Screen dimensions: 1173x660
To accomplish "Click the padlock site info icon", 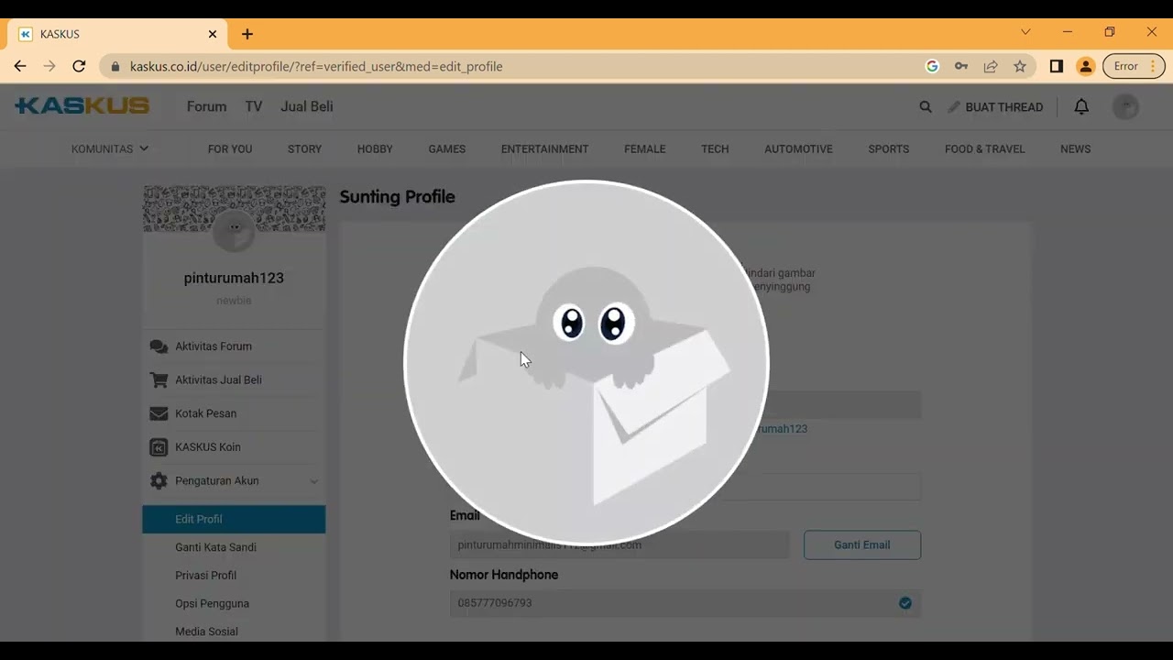I will tap(115, 66).
